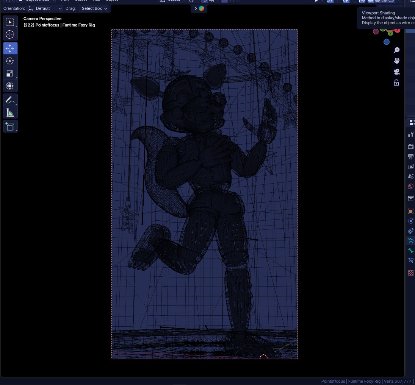Viewport: 415px width, 385px height.
Task: Choose the Measure ruler tool
Action: tap(10, 113)
